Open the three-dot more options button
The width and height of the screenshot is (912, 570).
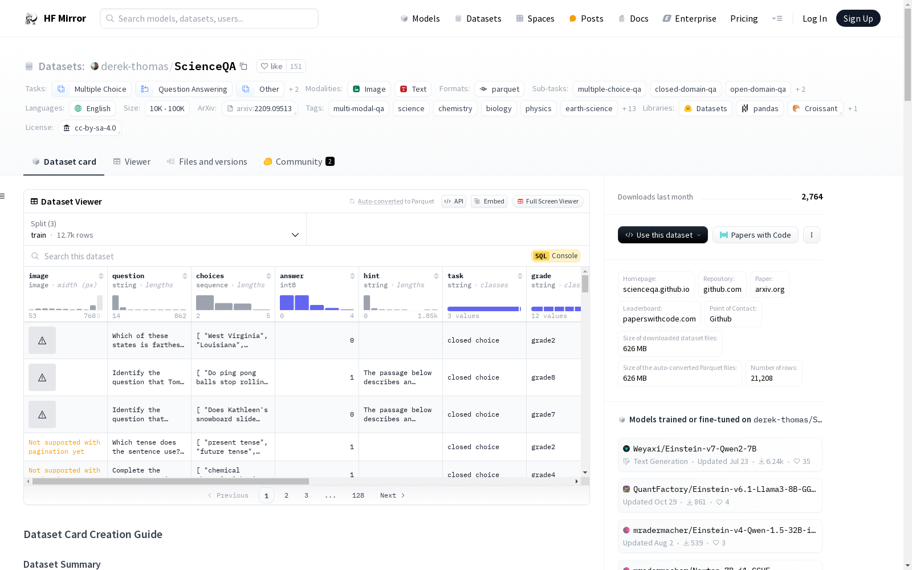tap(812, 235)
